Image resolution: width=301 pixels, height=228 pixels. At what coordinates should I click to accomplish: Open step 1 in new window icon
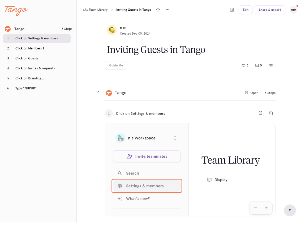(260, 113)
